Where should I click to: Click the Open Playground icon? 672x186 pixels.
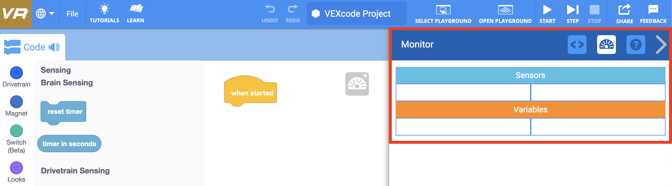[x=505, y=10]
